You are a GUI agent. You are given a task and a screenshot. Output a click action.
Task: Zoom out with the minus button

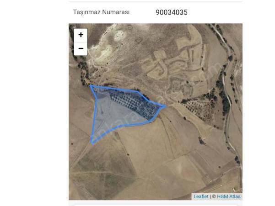click(81, 49)
